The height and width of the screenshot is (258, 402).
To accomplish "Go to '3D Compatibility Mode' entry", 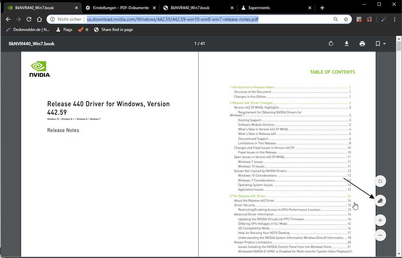I will pos(294,228).
